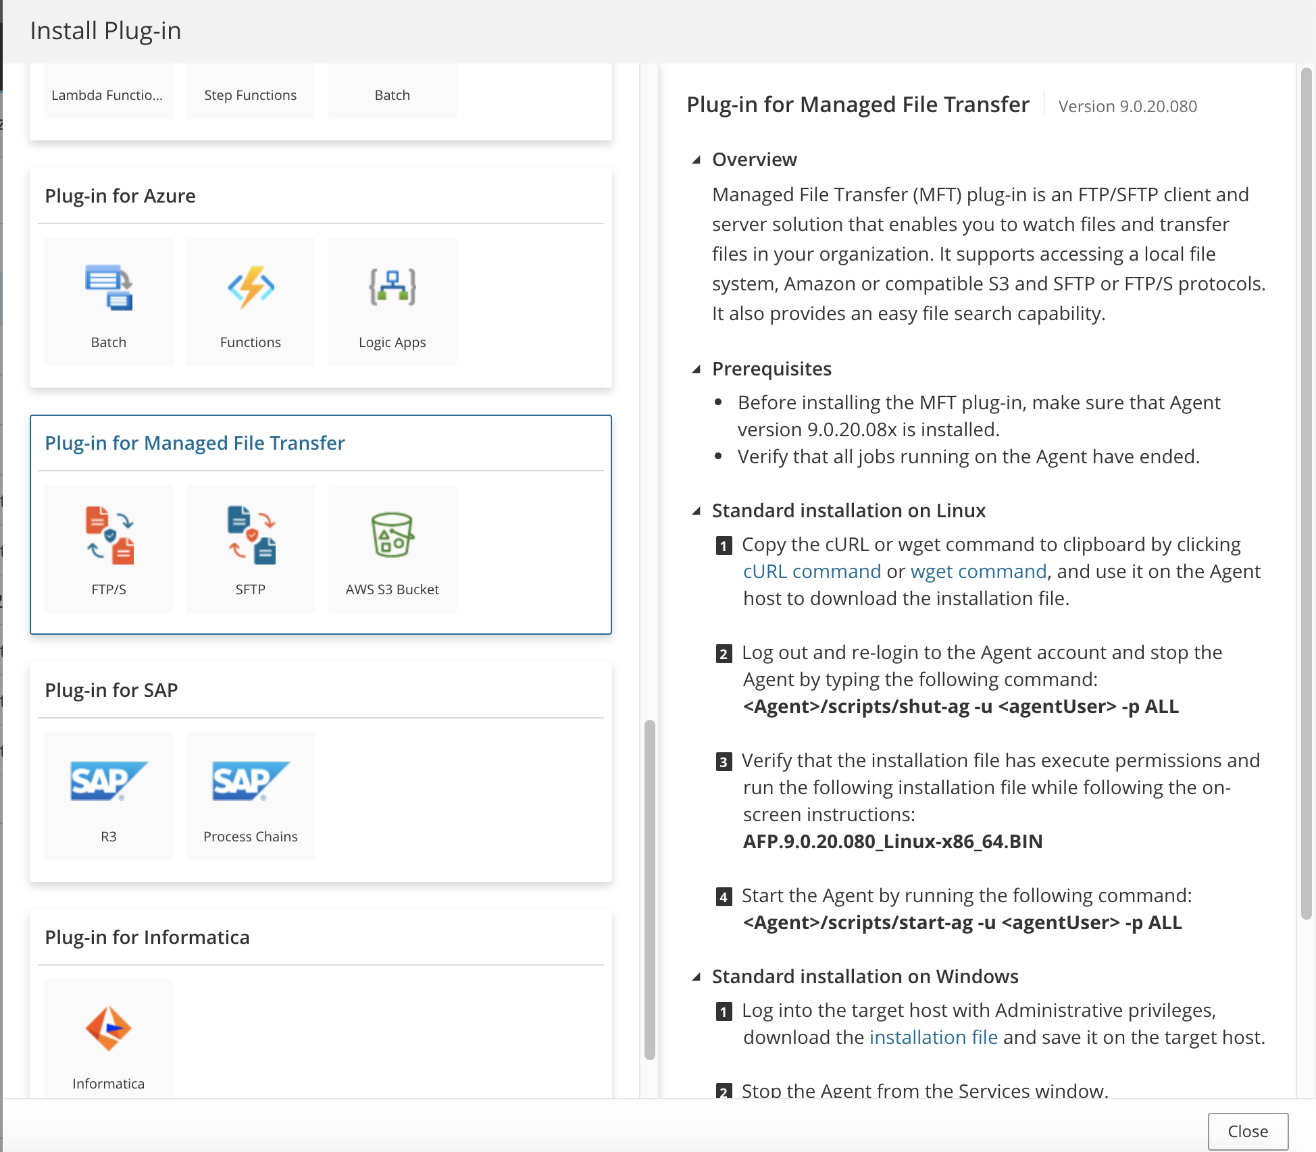Collapse Standard installation on Linux
Image resolution: width=1316 pixels, height=1152 pixels.
pos(696,511)
